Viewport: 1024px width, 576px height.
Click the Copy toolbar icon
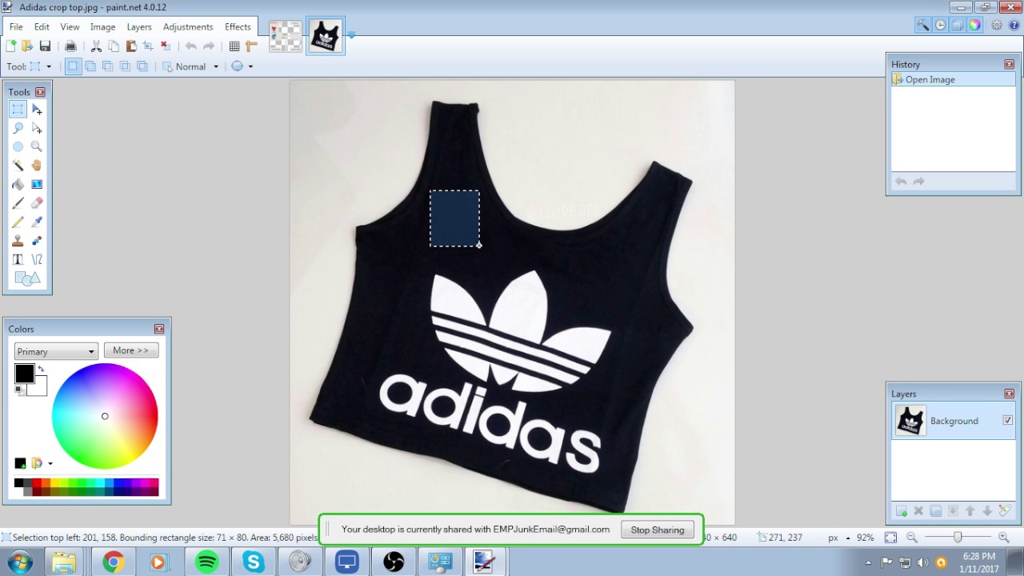tap(114, 46)
